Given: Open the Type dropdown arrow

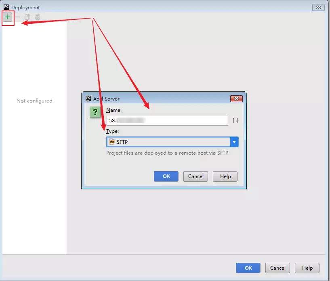Looking at the screenshot, I should pyautogui.click(x=234, y=142).
